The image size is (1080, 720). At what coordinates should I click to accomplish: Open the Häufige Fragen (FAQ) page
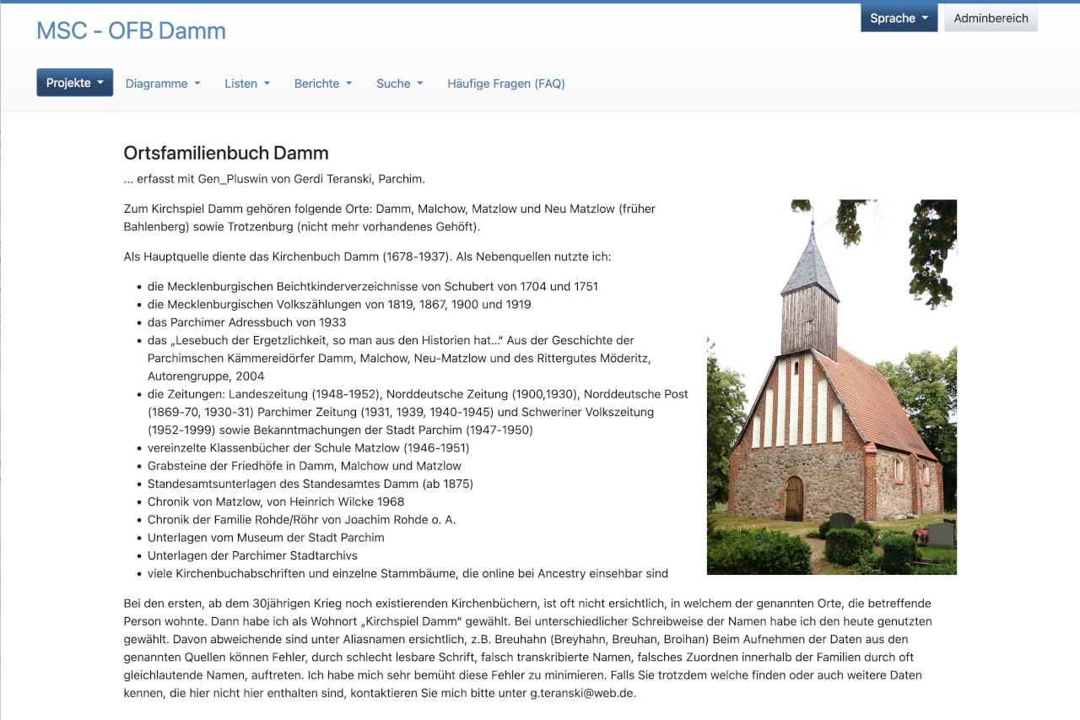(505, 84)
